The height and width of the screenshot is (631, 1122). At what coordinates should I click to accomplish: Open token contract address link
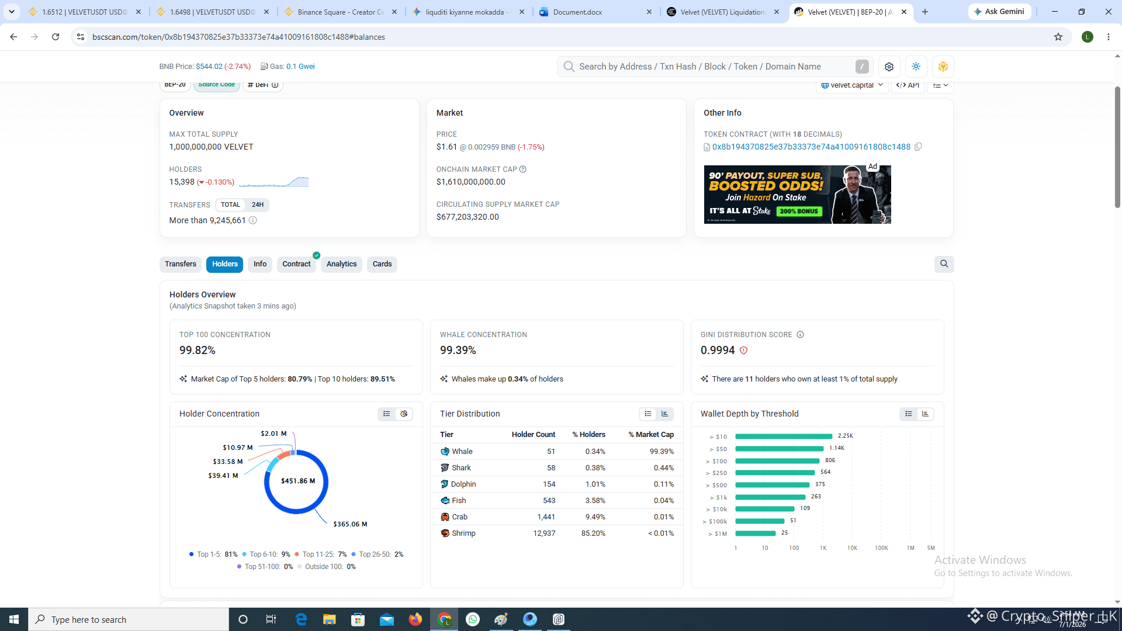(811, 147)
